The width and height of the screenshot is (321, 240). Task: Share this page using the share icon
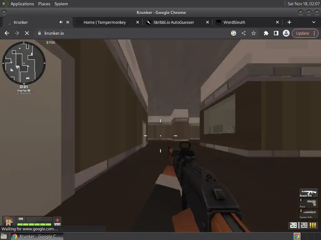point(243,33)
